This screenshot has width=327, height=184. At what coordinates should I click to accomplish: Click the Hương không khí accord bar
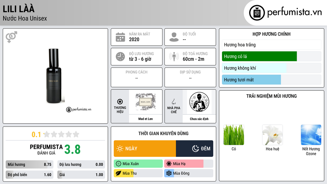(271, 68)
